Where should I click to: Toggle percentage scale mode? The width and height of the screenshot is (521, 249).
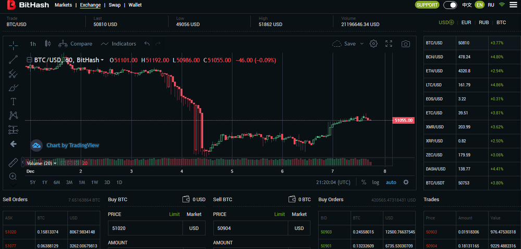coord(364,182)
